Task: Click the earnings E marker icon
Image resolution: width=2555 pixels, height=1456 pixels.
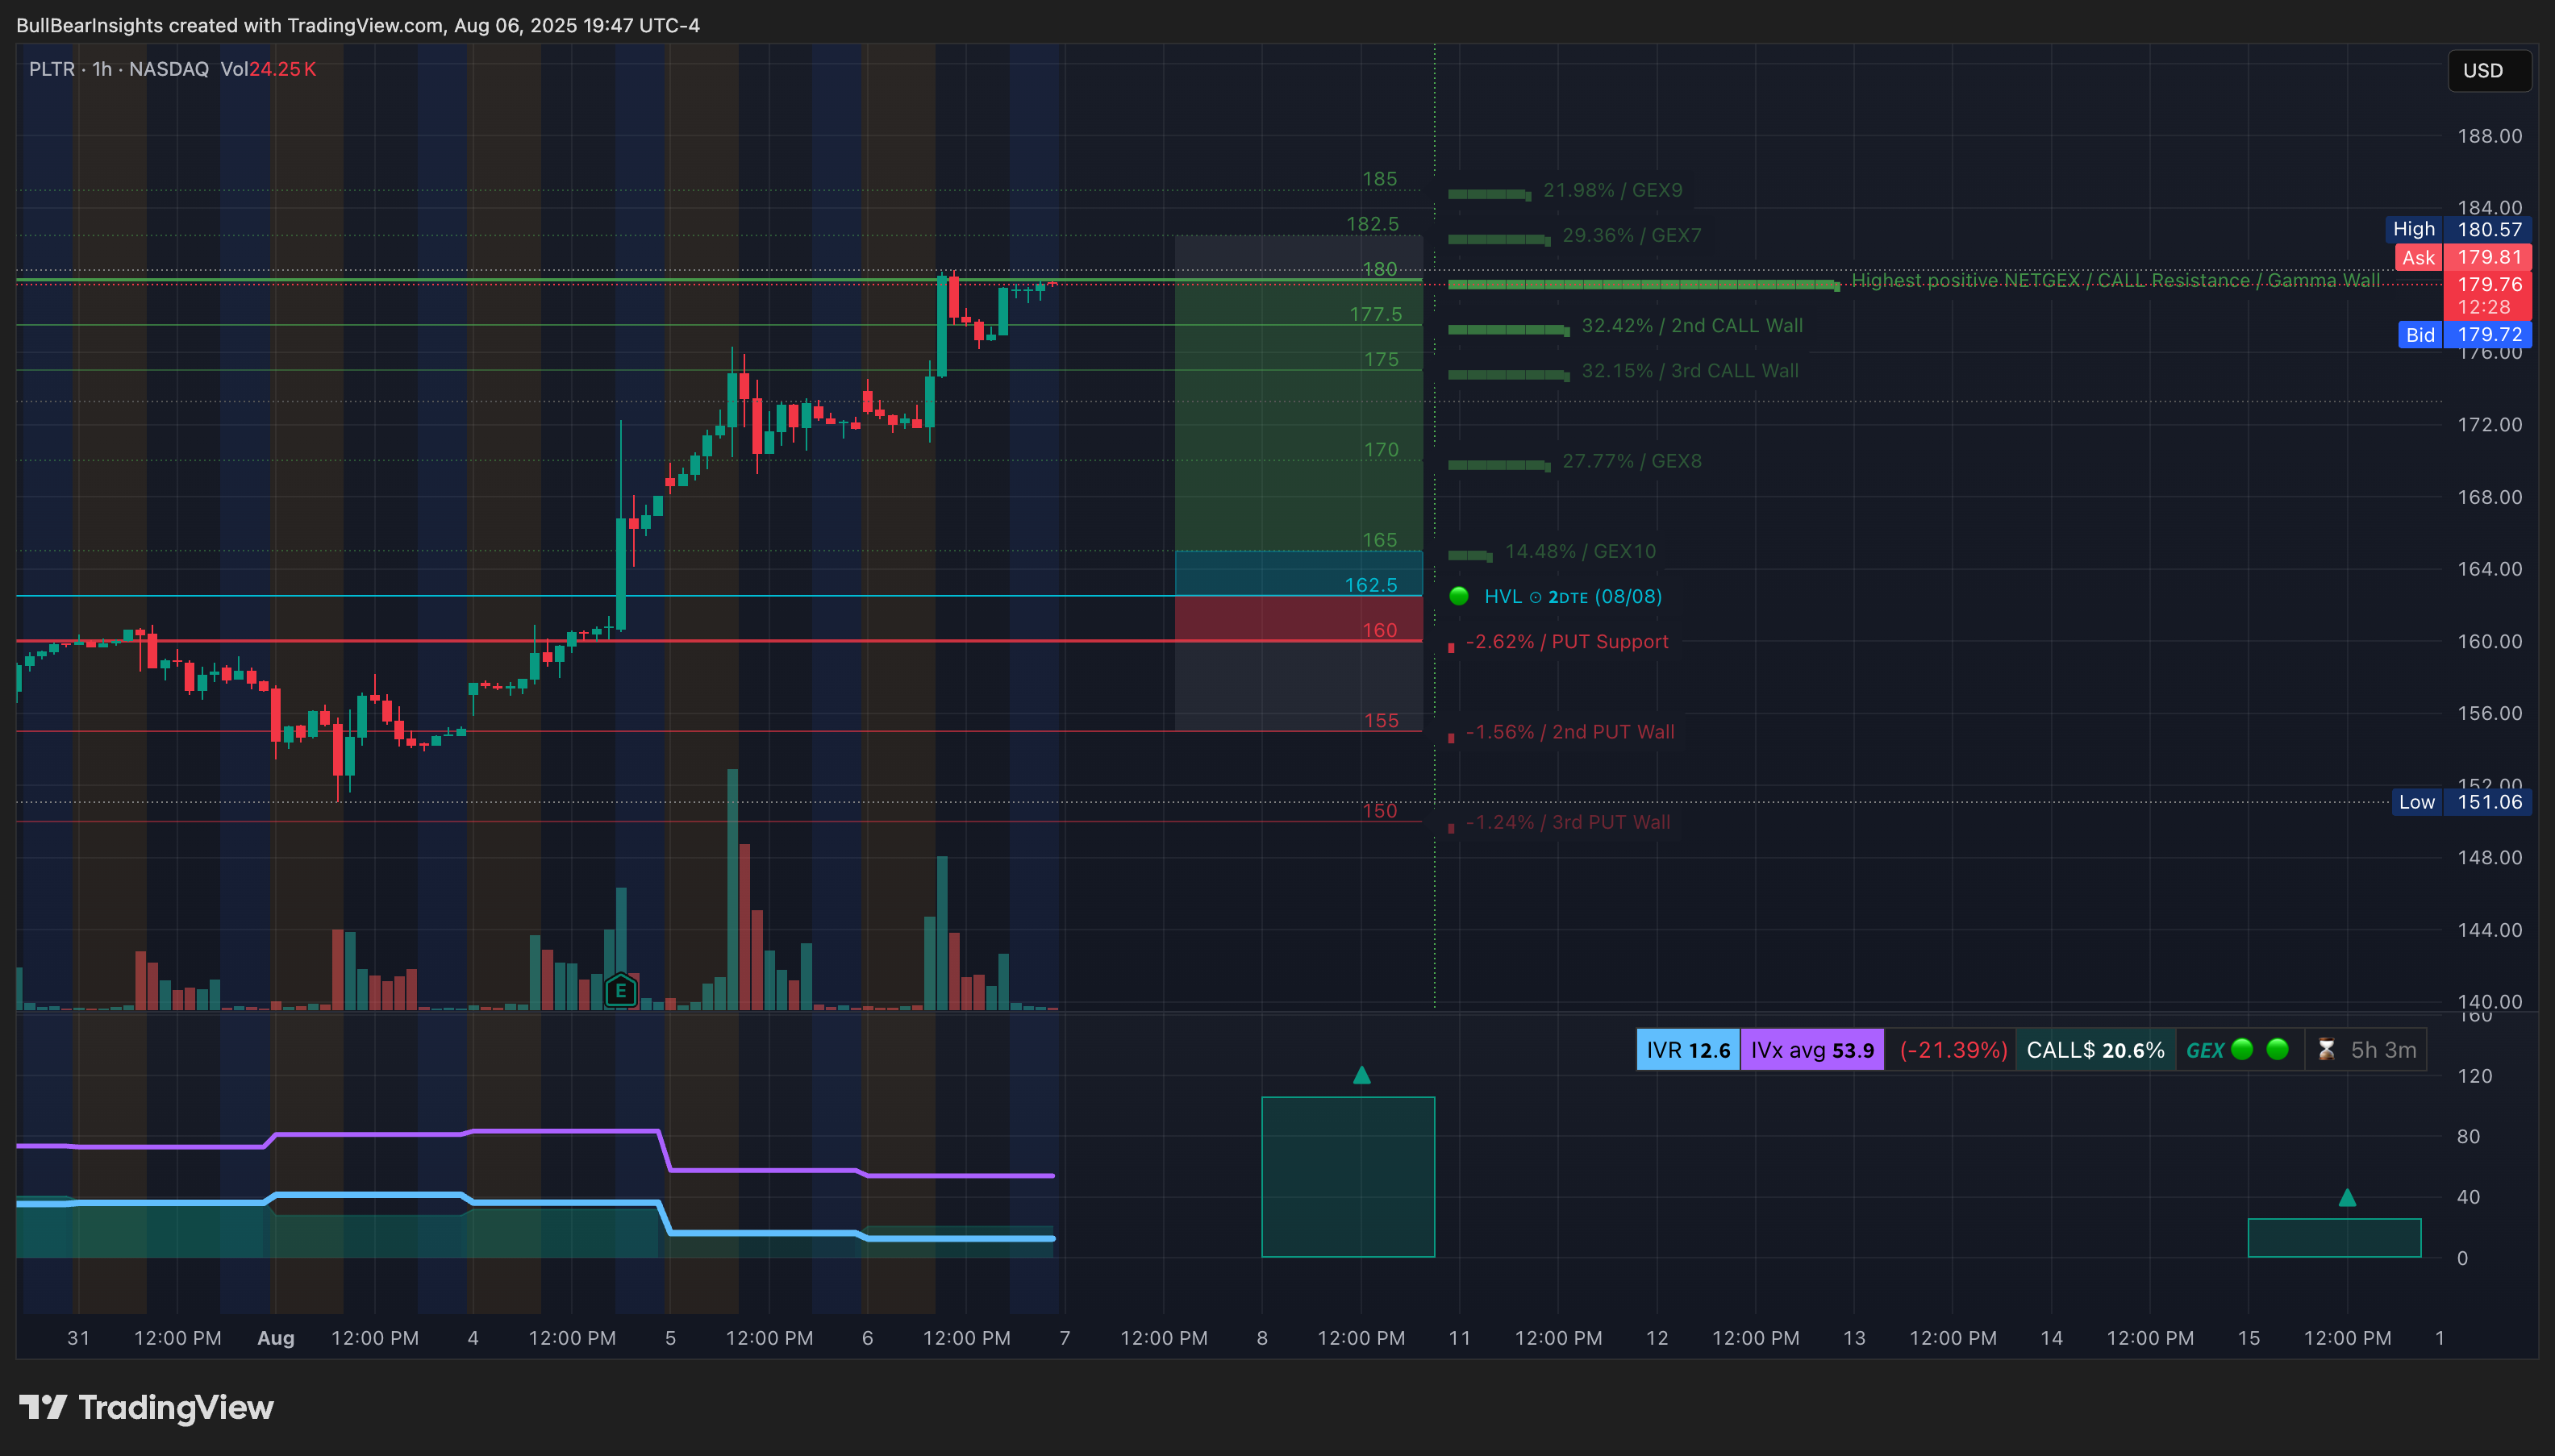Action: 621,991
